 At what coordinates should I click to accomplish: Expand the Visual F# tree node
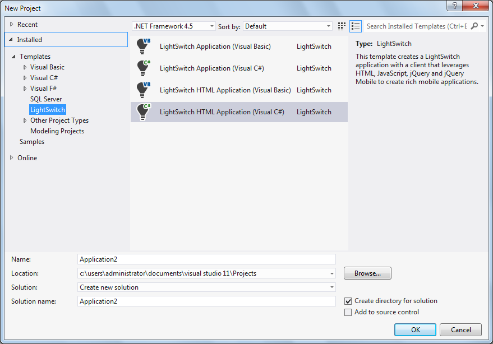click(x=25, y=89)
